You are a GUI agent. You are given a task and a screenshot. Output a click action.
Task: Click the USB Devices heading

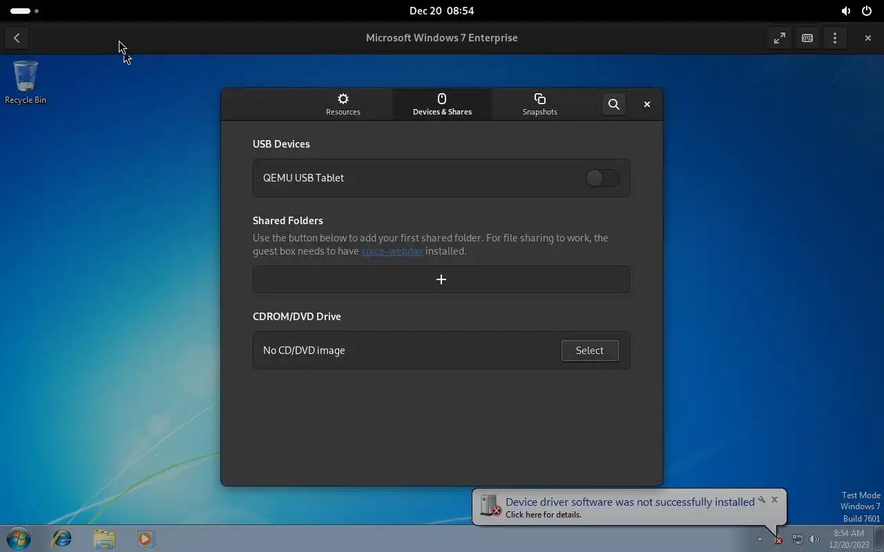pos(281,144)
